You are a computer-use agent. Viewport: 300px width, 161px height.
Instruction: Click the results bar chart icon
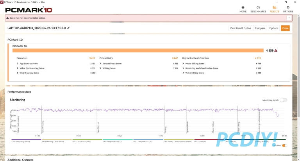click(x=274, y=7)
